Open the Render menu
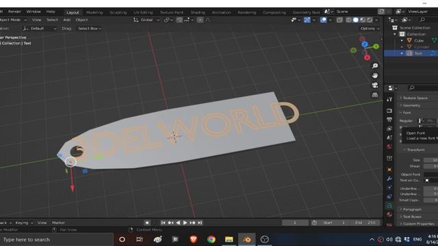 14,12
